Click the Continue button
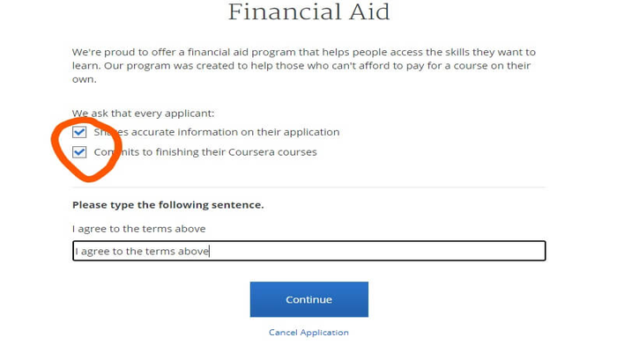Viewport: 617px width, 352px height. pos(308,299)
